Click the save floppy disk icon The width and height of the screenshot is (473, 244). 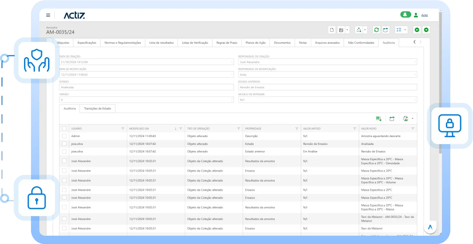click(341, 30)
